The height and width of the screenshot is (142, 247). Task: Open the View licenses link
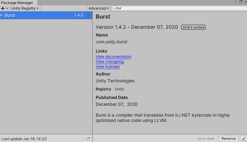(x=107, y=67)
